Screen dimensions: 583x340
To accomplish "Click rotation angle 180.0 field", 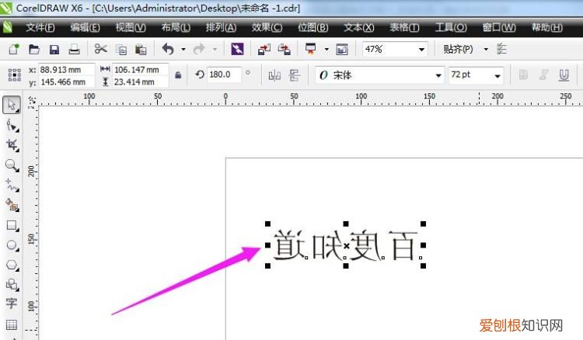I will (x=224, y=75).
